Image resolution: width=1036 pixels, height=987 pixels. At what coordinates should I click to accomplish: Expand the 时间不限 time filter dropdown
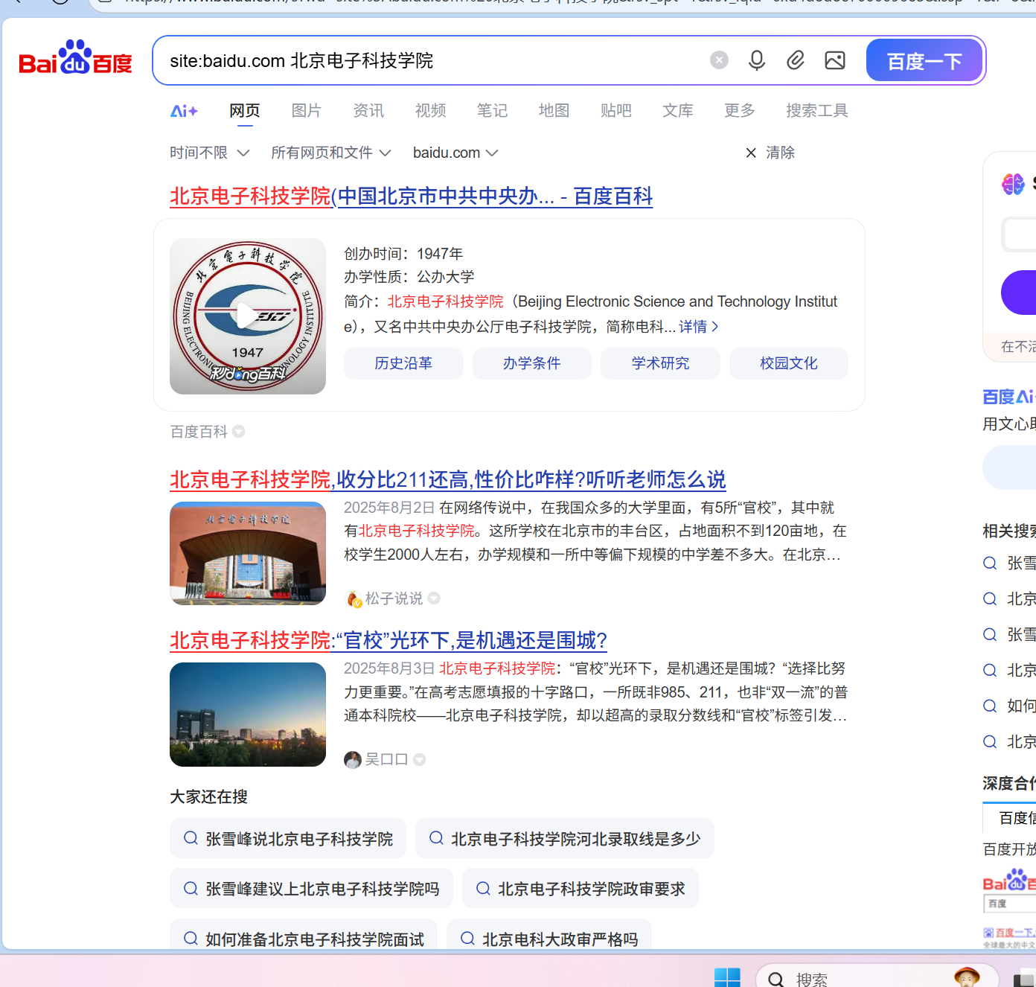(210, 153)
